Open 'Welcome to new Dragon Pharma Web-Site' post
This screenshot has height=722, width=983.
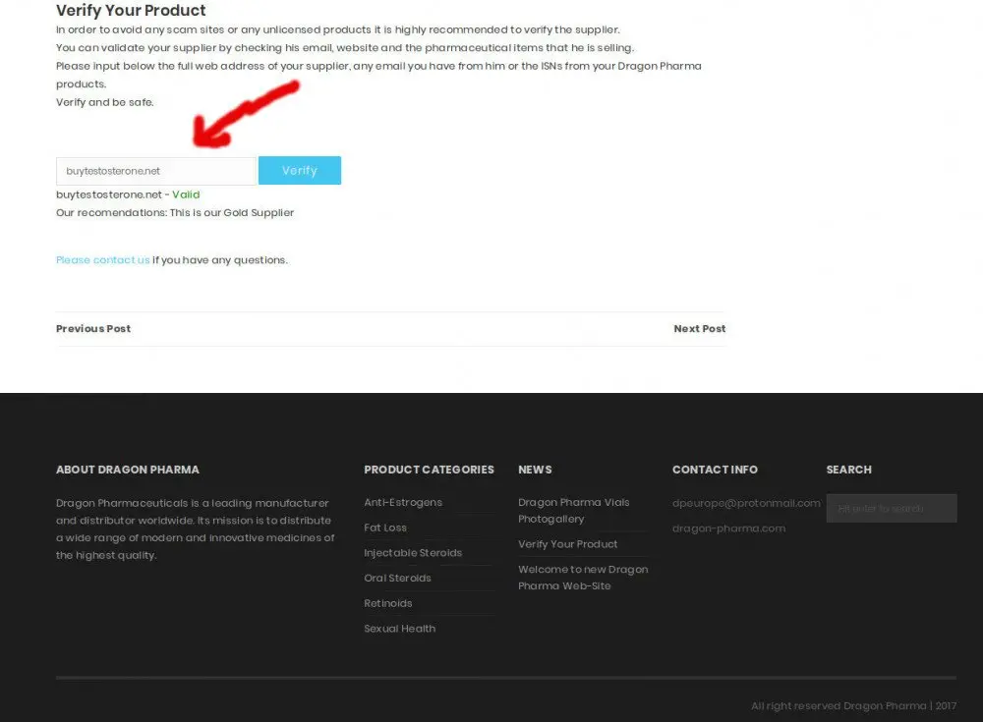(583, 578)
